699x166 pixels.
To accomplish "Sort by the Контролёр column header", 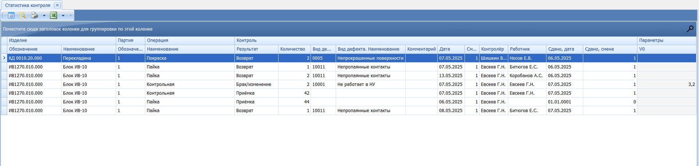I will point(493,49).
